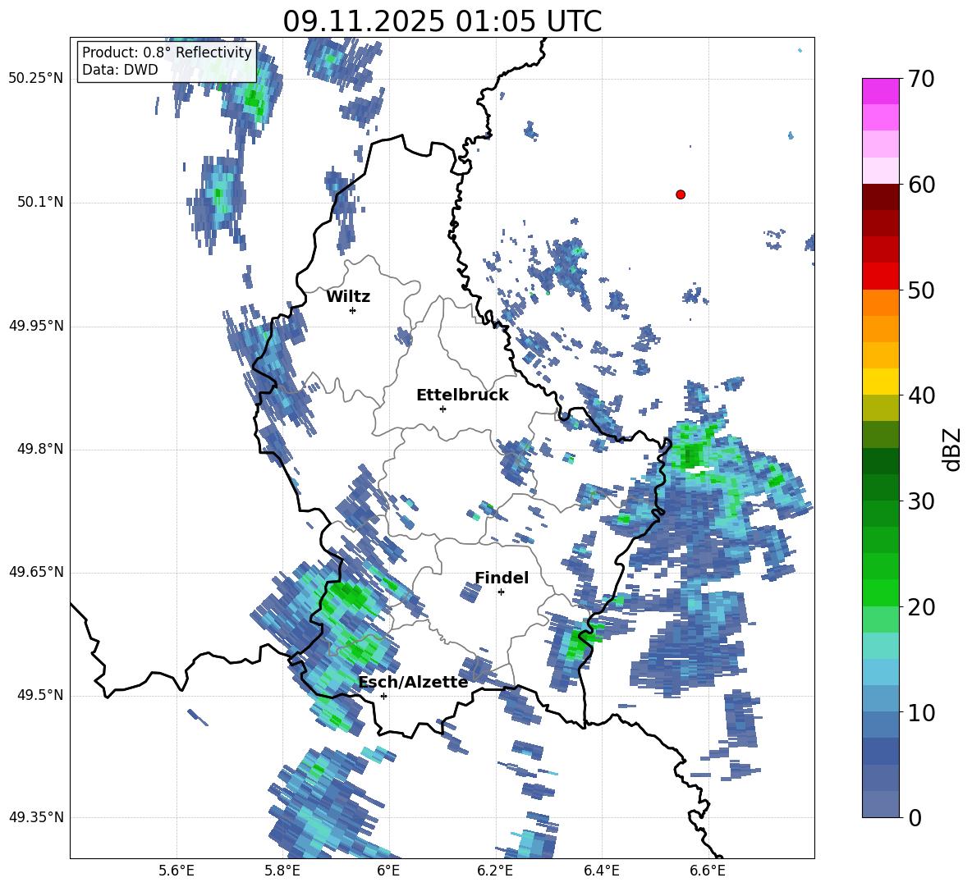Screen dimensions: 972x887
Task: Click the 6.2°E longitude label
Action: point(495,871)
